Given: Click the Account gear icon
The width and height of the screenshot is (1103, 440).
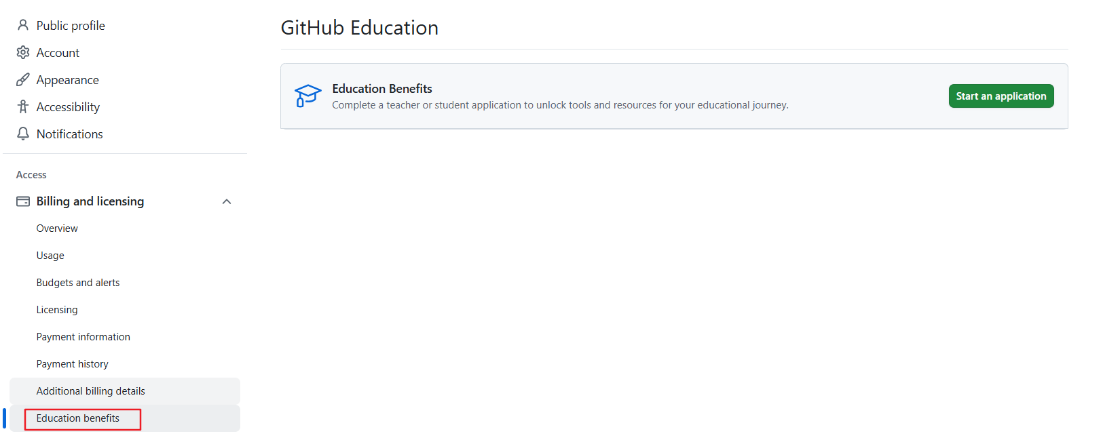Looking at the screenshot, I should (x=23, y=52).
